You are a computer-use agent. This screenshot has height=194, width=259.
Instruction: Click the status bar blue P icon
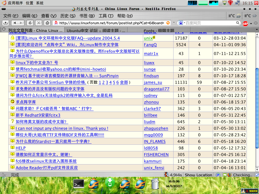[x=218, y=175]
